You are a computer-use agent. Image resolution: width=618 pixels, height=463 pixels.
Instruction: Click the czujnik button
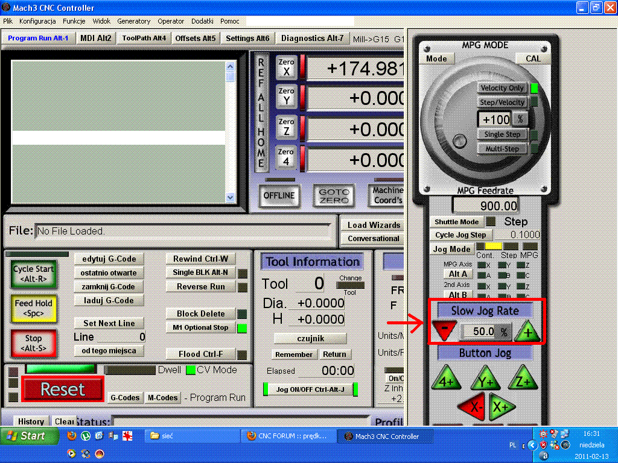coord(311,339)
